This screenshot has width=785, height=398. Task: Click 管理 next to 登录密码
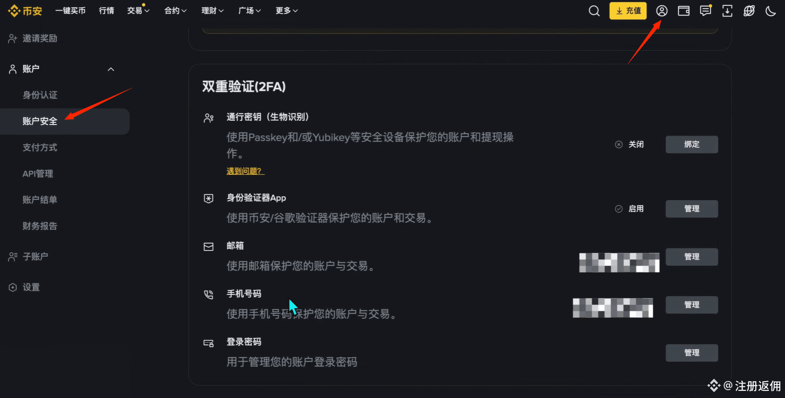[x=691, y=353]
